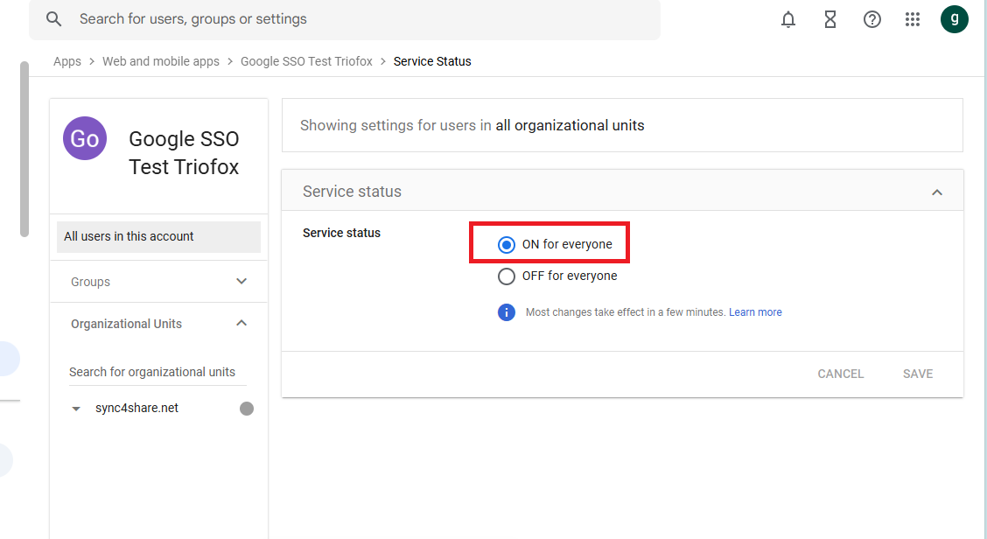Viewport: 987px width, 539px height.
Task: Focus the users, groups or settings search box
Action: click(345, 19)
